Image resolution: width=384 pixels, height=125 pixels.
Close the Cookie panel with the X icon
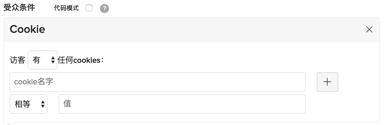pos(369,29)
